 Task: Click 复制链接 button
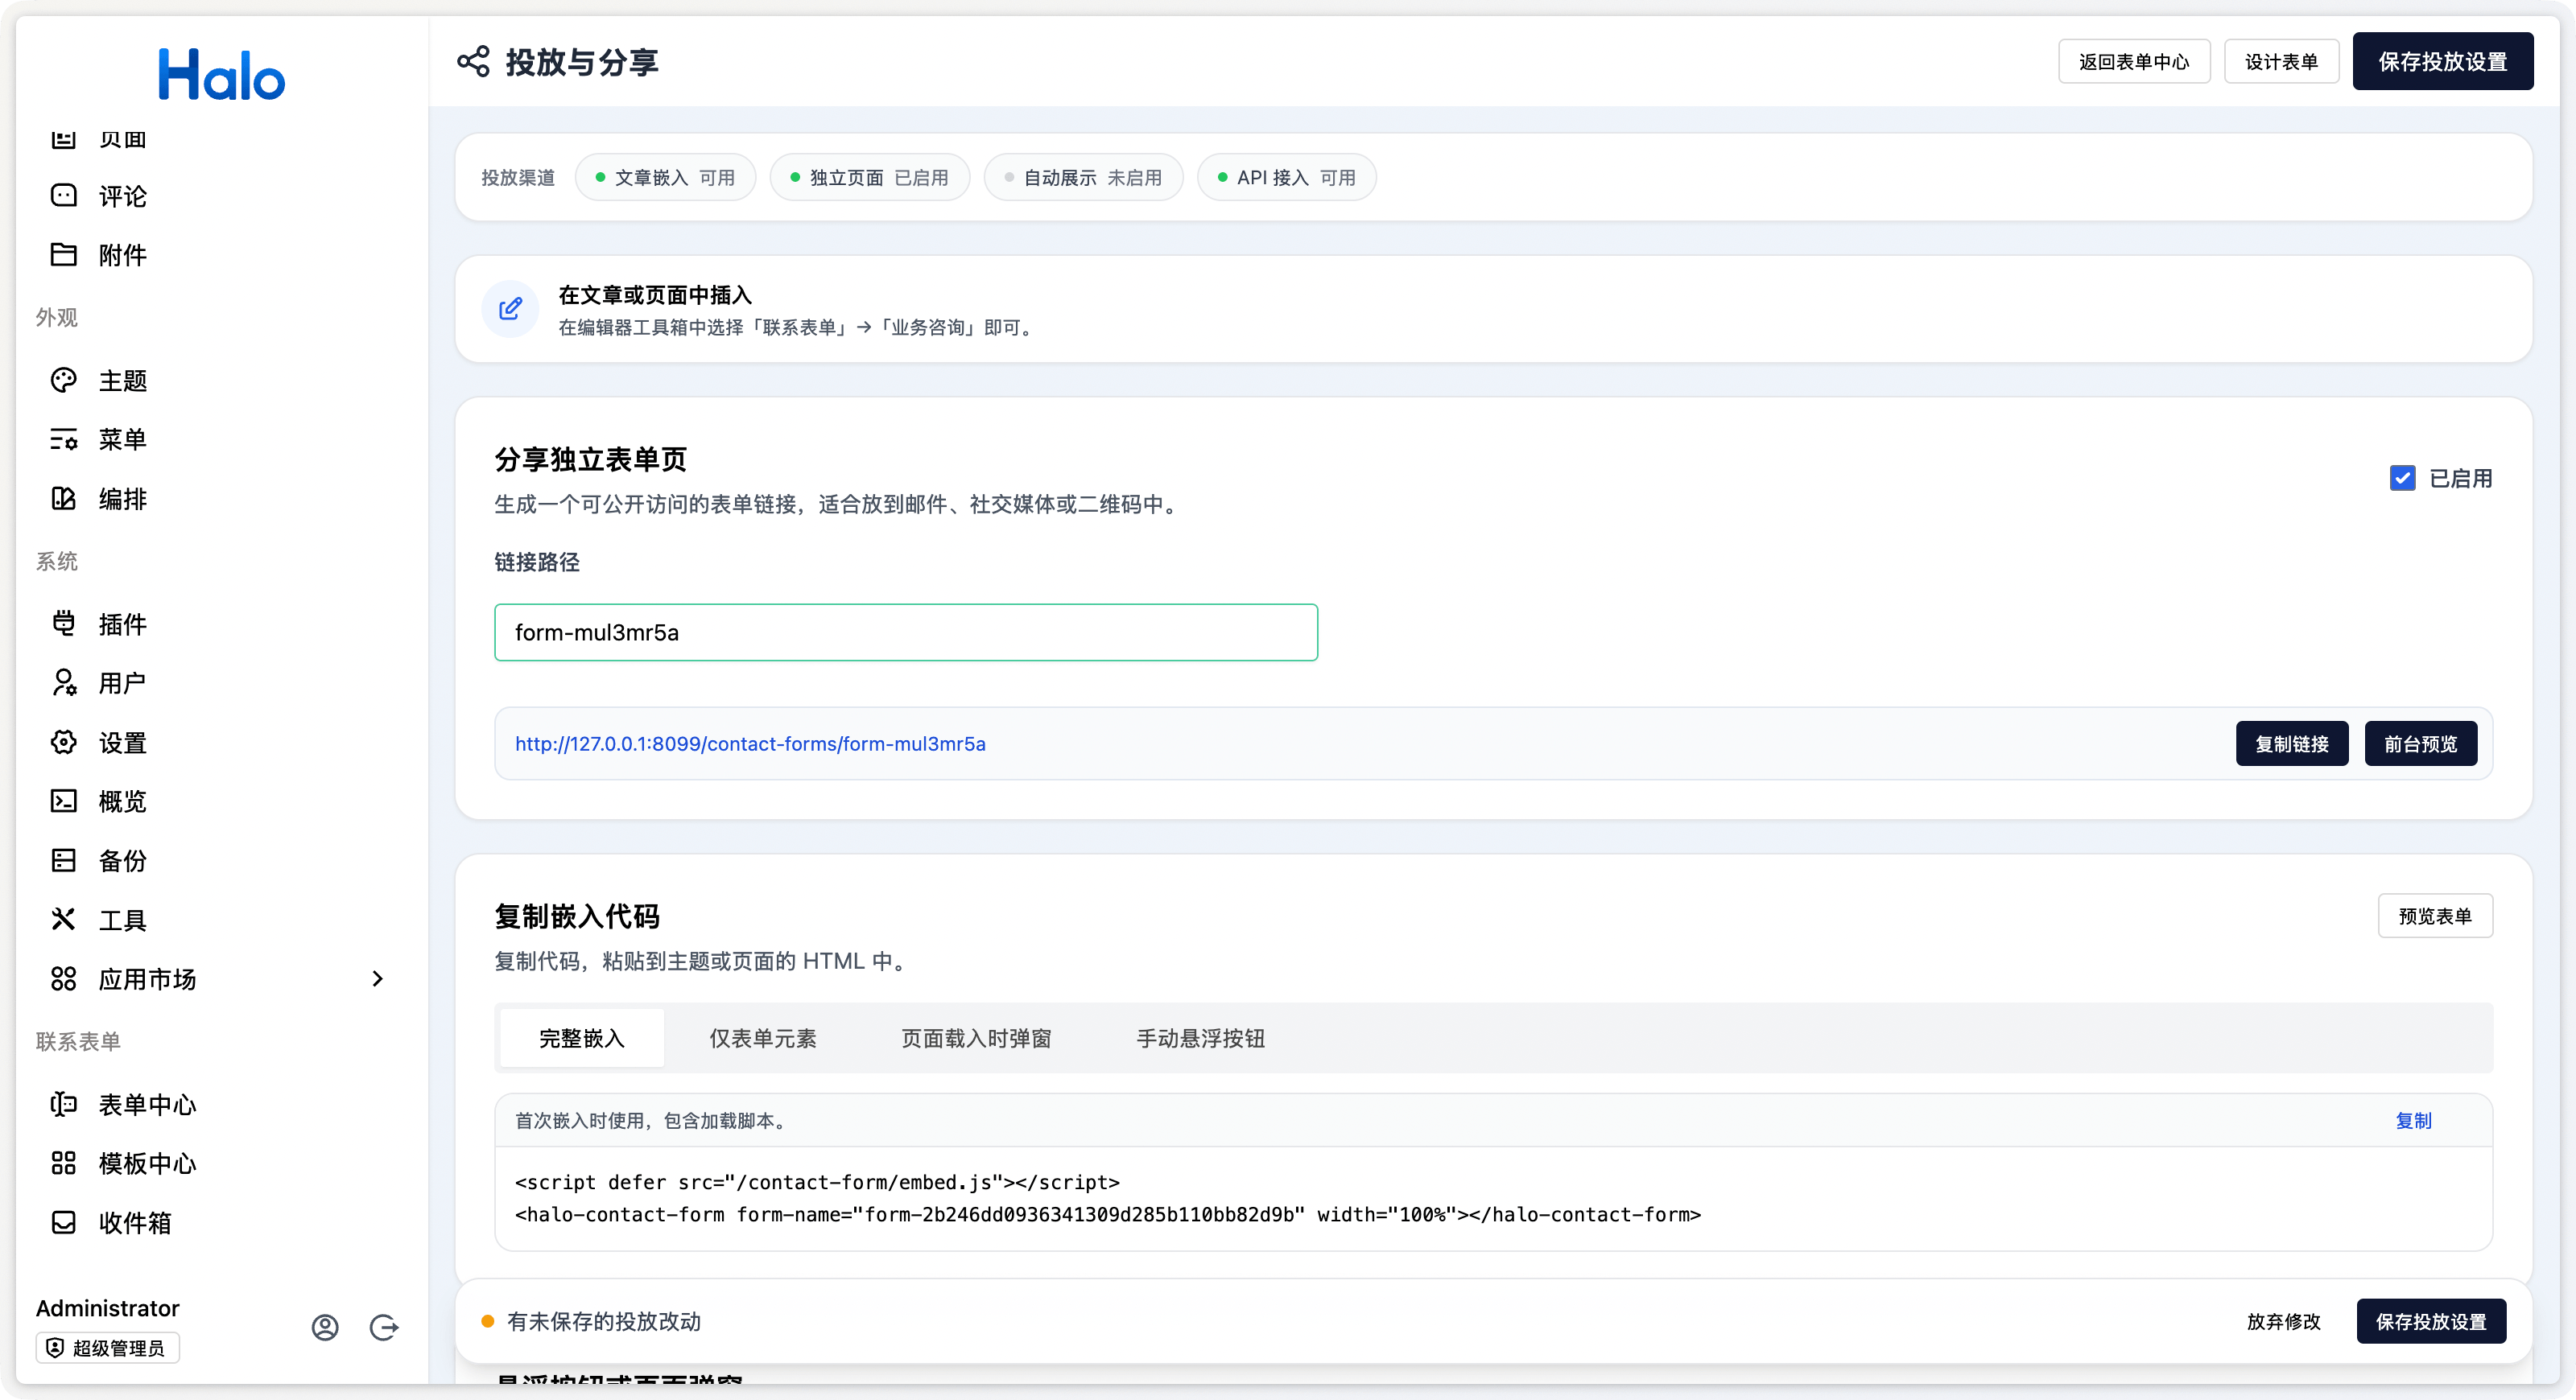(x=2292, y=743)
